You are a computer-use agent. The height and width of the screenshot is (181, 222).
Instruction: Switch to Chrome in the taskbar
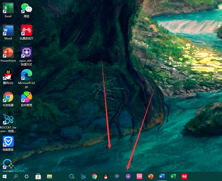point(94,176)
